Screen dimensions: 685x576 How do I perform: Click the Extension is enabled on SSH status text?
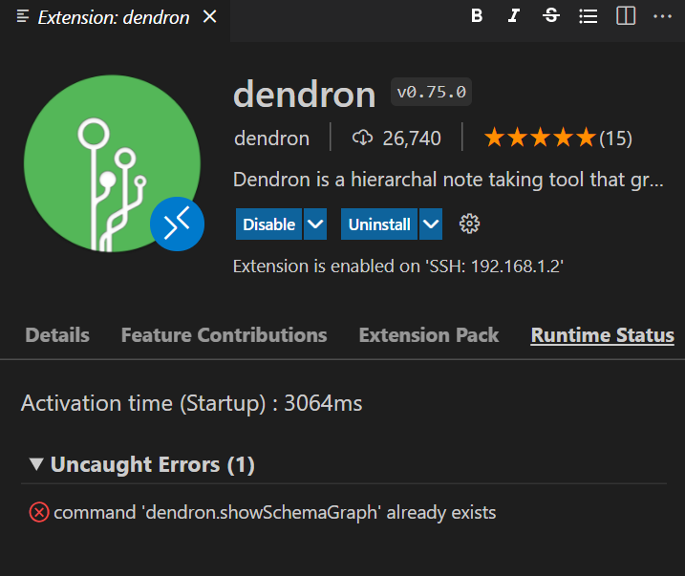[398, 266]
